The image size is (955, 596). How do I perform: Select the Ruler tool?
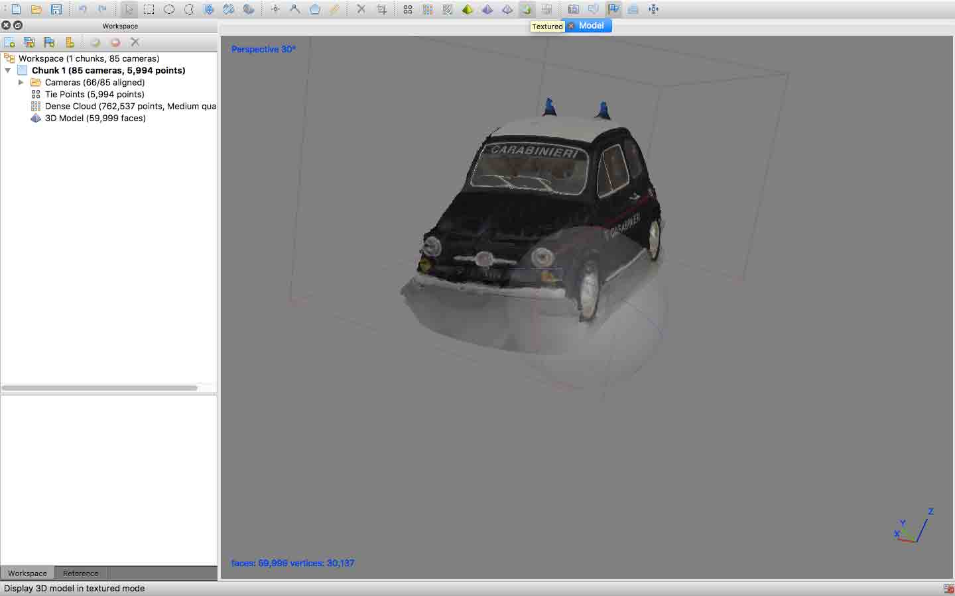pos(335,9)
